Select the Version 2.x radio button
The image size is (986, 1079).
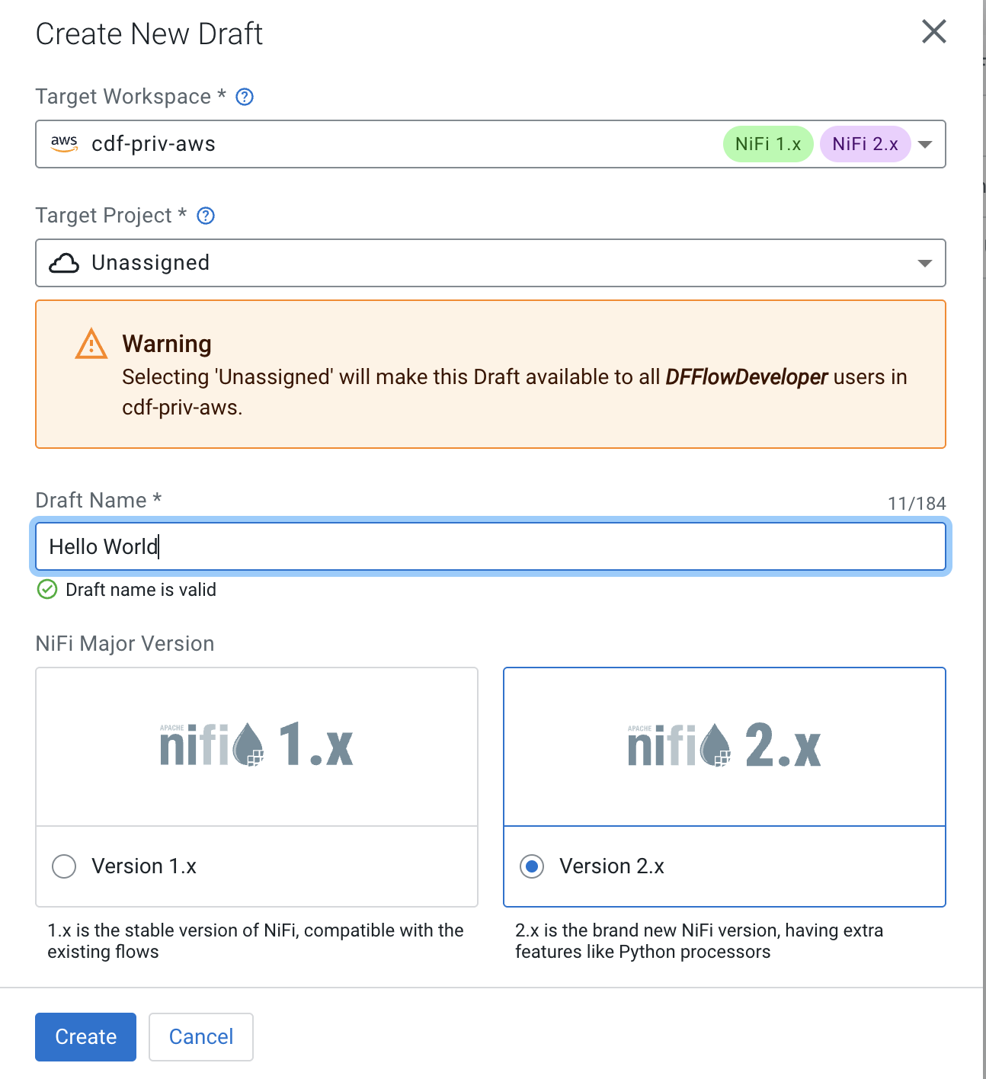pyautogui.click(x=532, y=866)
